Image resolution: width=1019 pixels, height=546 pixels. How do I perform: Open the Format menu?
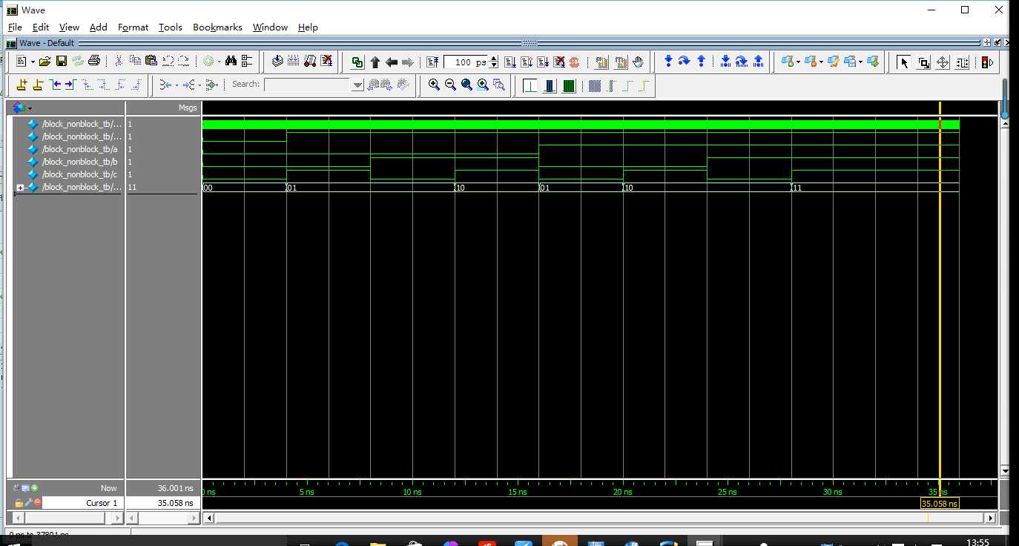[133, 27]
